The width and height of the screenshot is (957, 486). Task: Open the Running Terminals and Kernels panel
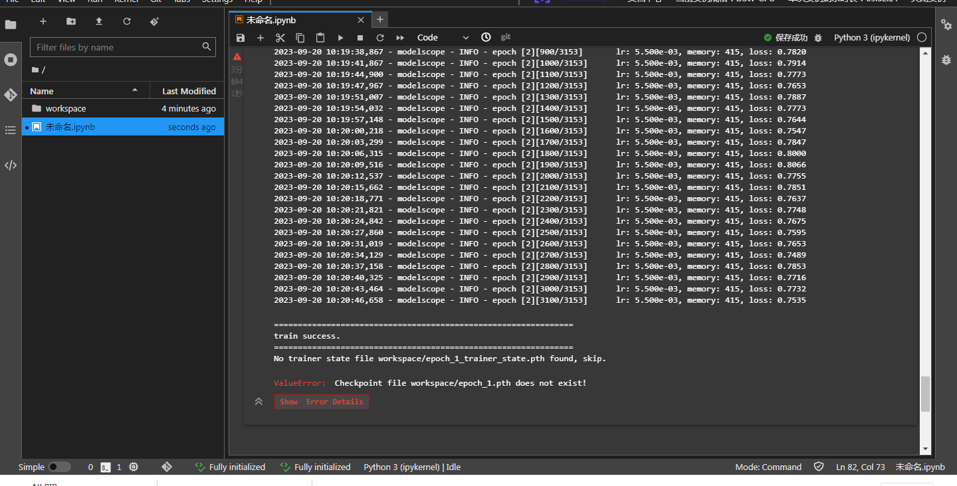pos(11,60)
